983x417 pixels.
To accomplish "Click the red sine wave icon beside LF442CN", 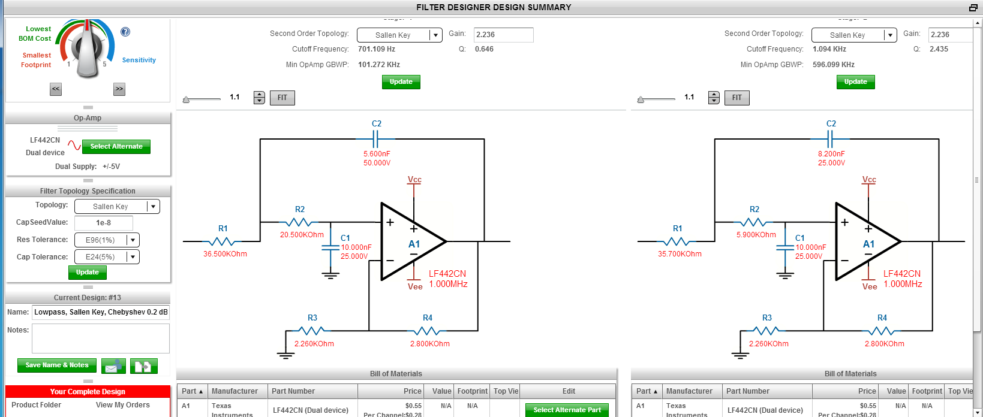I will coord(74,146).
